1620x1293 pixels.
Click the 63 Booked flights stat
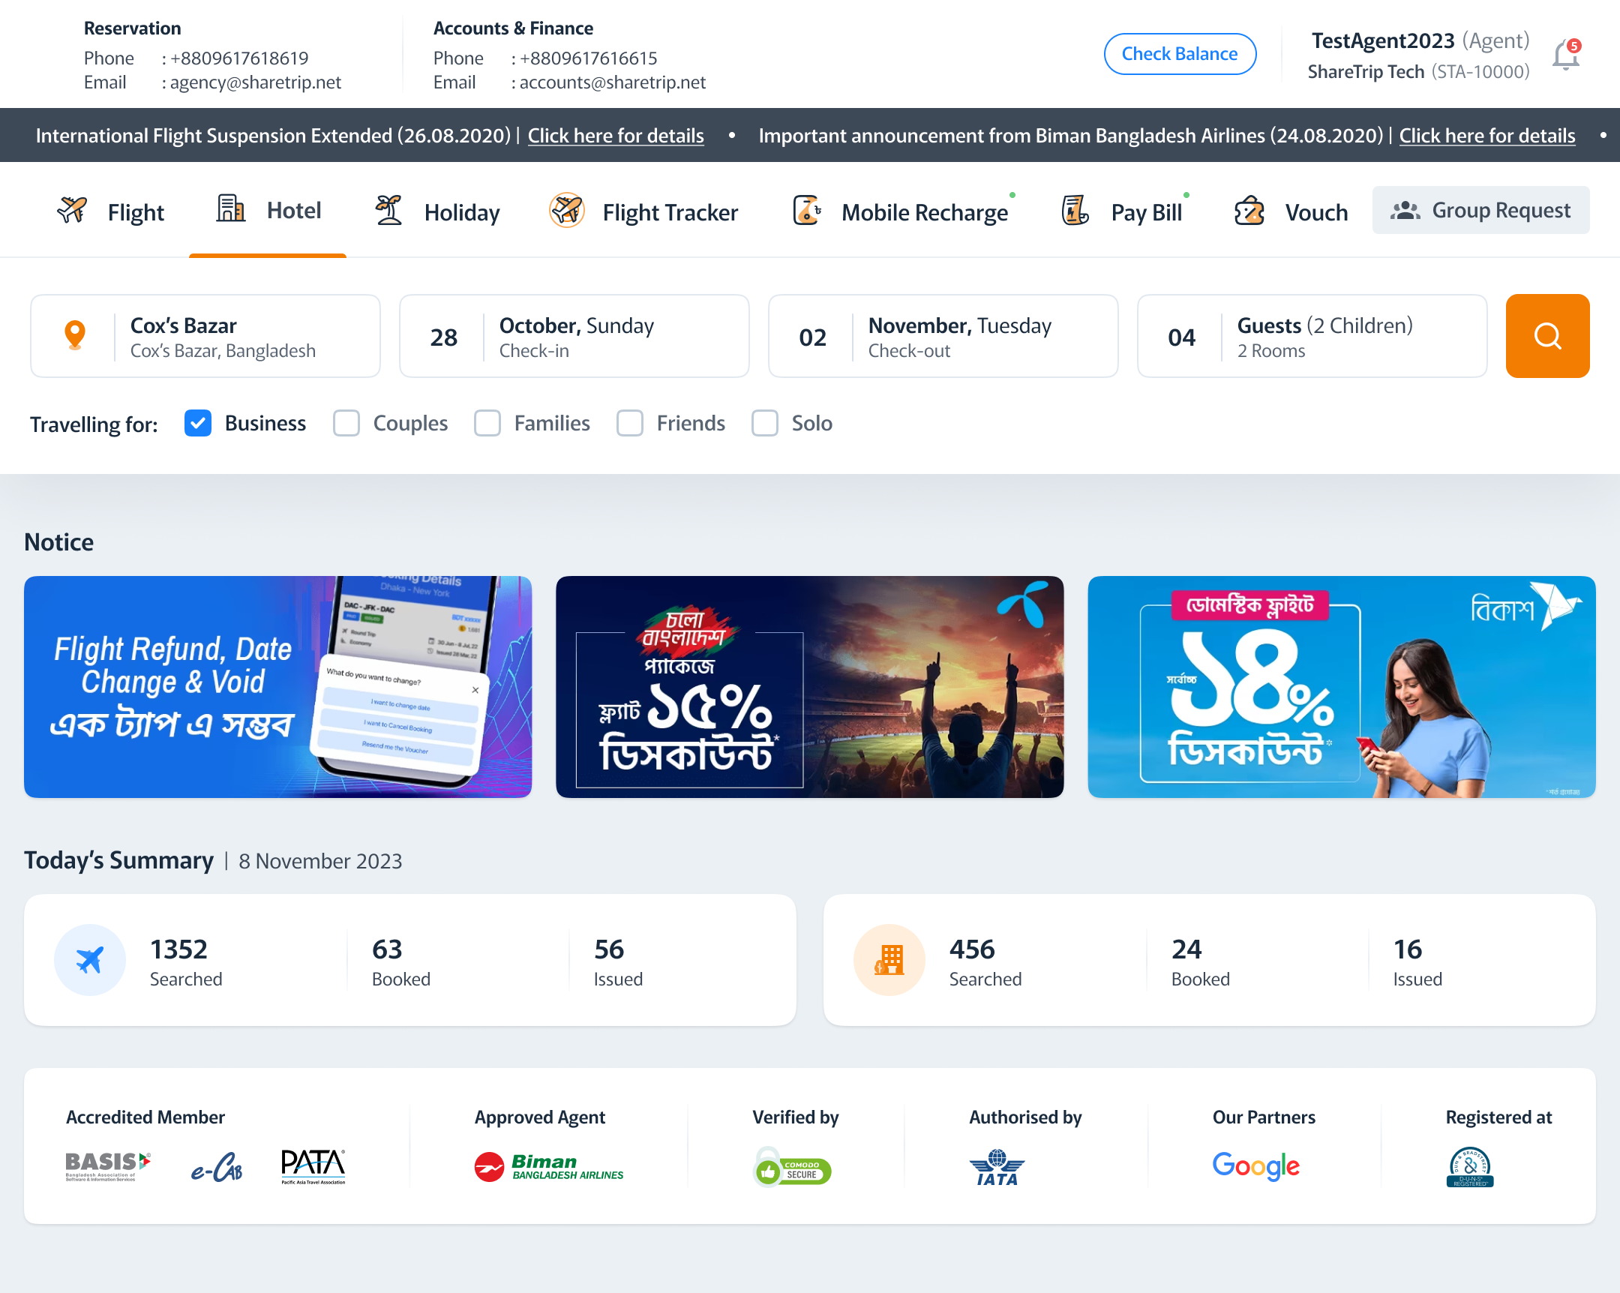pyautogui.click(x=400, y=961)
